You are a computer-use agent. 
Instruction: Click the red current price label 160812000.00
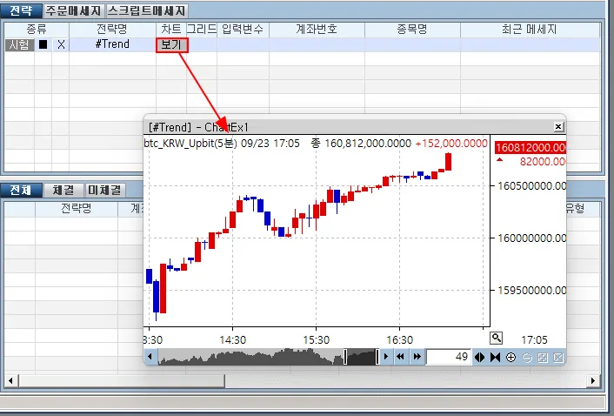pyautogui.click(x=531, y=148)
